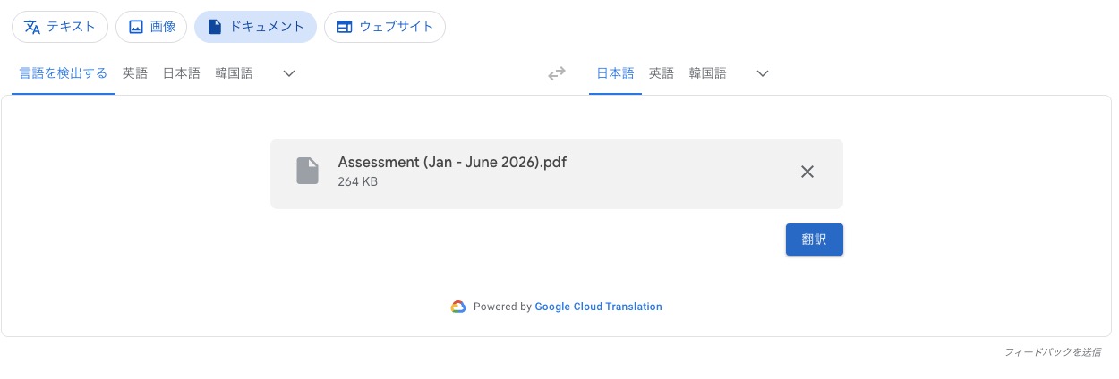Choose 日本語 as the source language
This screenshot has height=379, width=1119.
pos(181,74)
